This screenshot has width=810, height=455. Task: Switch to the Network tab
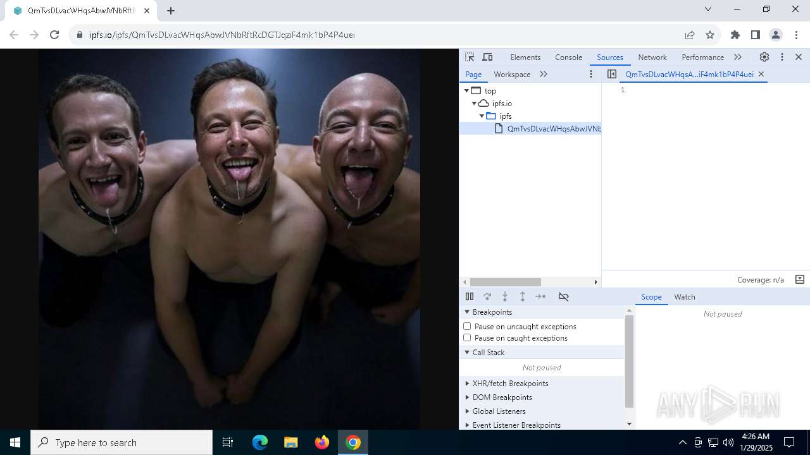click(652, 57)
